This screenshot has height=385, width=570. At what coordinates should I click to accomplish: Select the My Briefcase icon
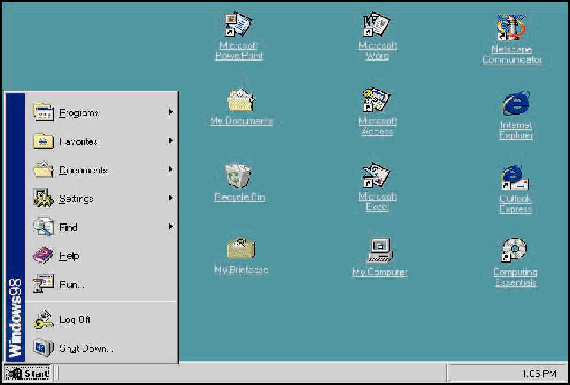[240, 248]
